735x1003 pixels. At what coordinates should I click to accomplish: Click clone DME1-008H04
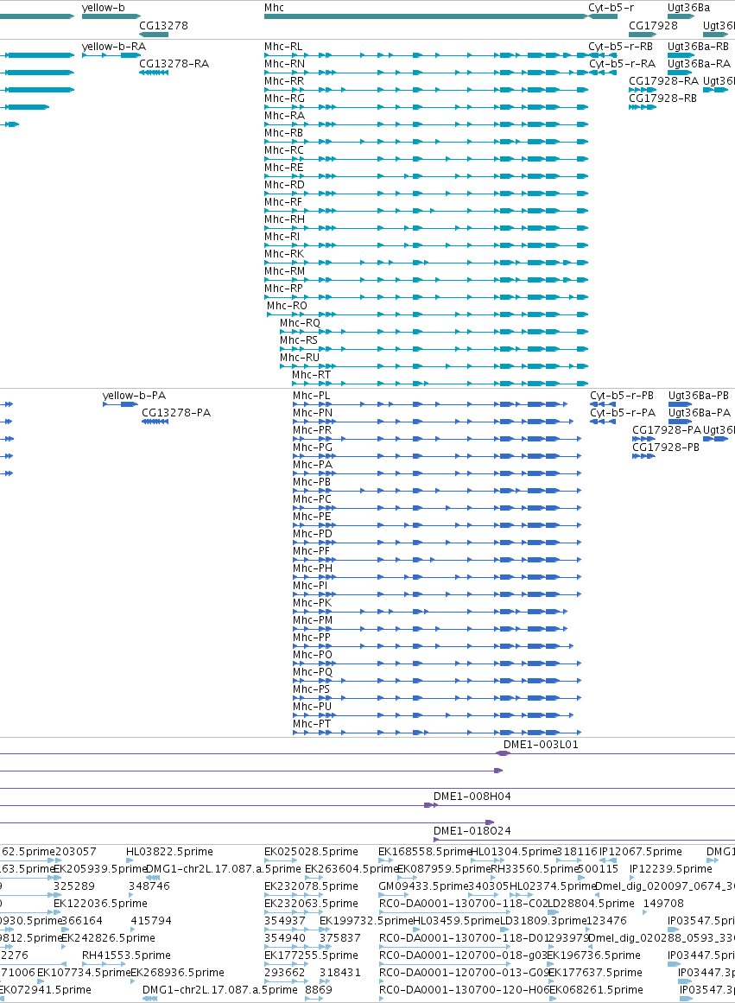pyautogui.click(x=472, y=797)
